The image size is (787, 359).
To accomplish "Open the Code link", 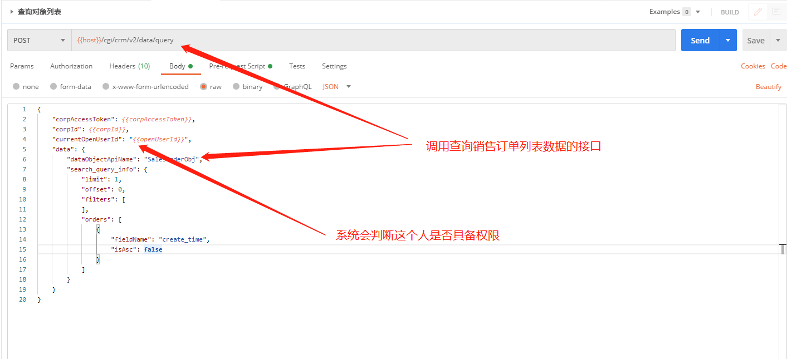I will click(779, 66).
